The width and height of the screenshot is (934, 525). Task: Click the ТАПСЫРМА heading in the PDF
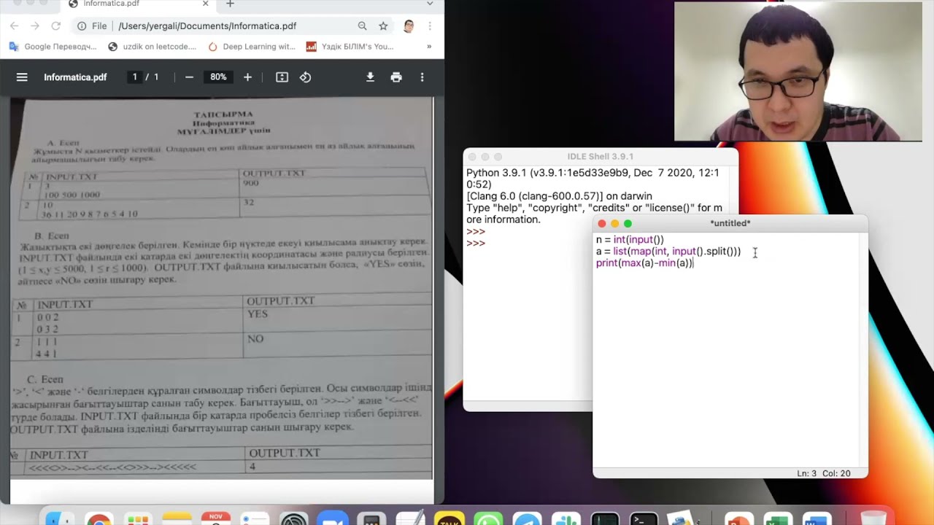223,114
